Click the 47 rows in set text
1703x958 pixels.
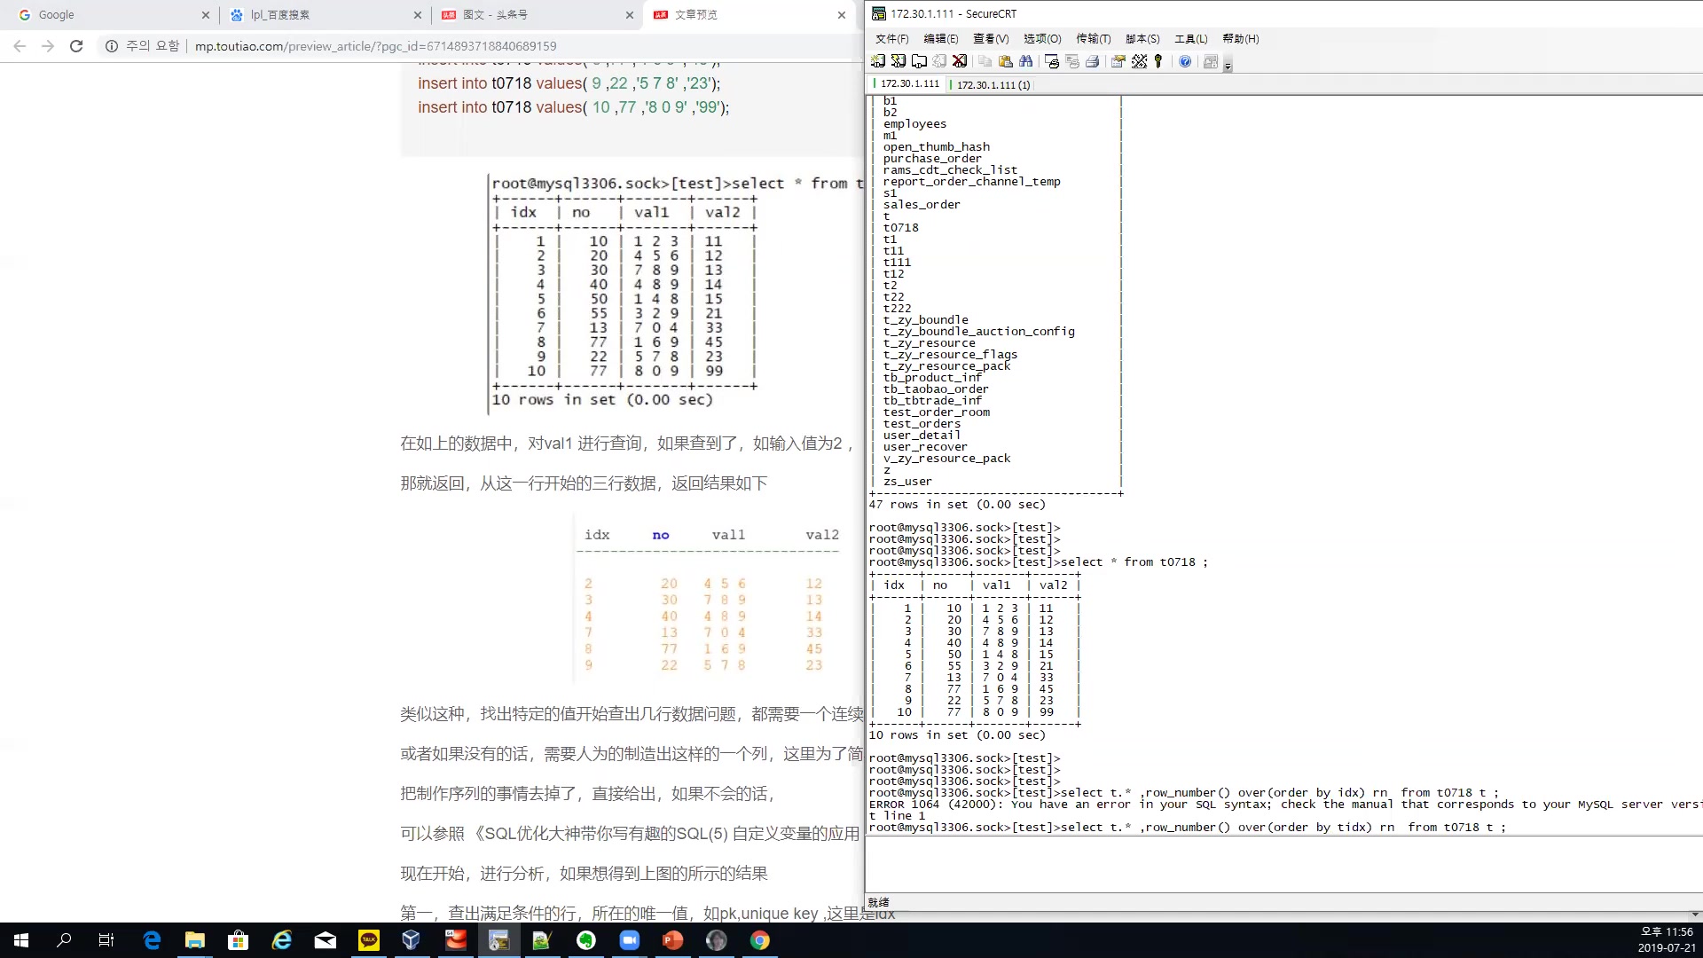click(x=957, y=505)
